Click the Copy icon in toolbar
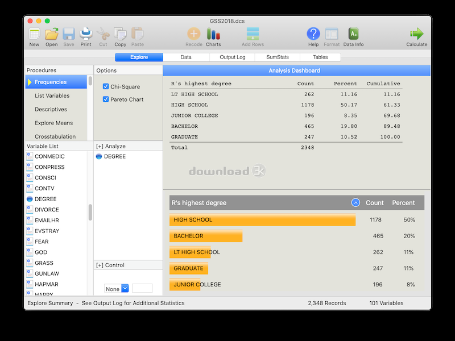455x341 pixels. (x=120, y=34)
